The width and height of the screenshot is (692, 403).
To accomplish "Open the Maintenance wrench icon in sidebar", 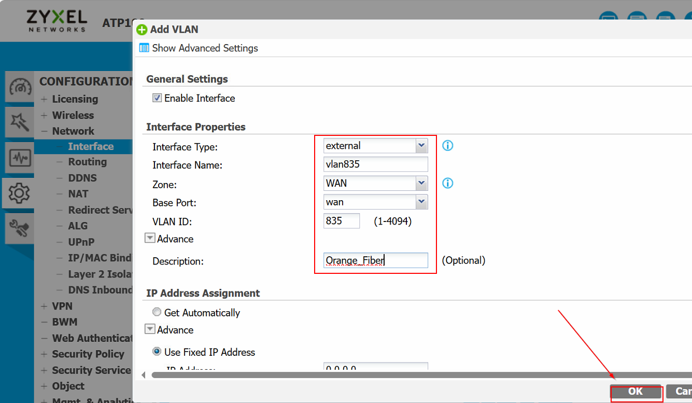I will click(x=19, y=228).
